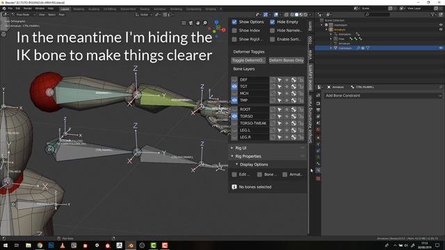Open the Help menu
Viewport: 445px width, 250px height.
coord(51,9)
